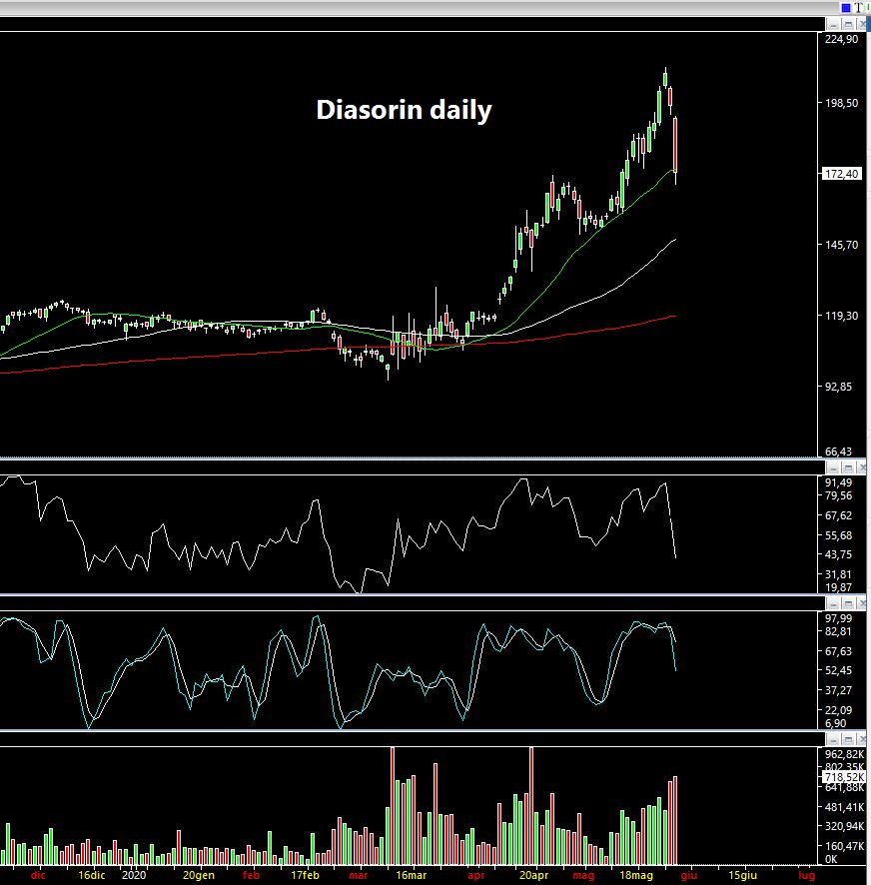Click the '2020' year label on the time axis

pos(135,875)
